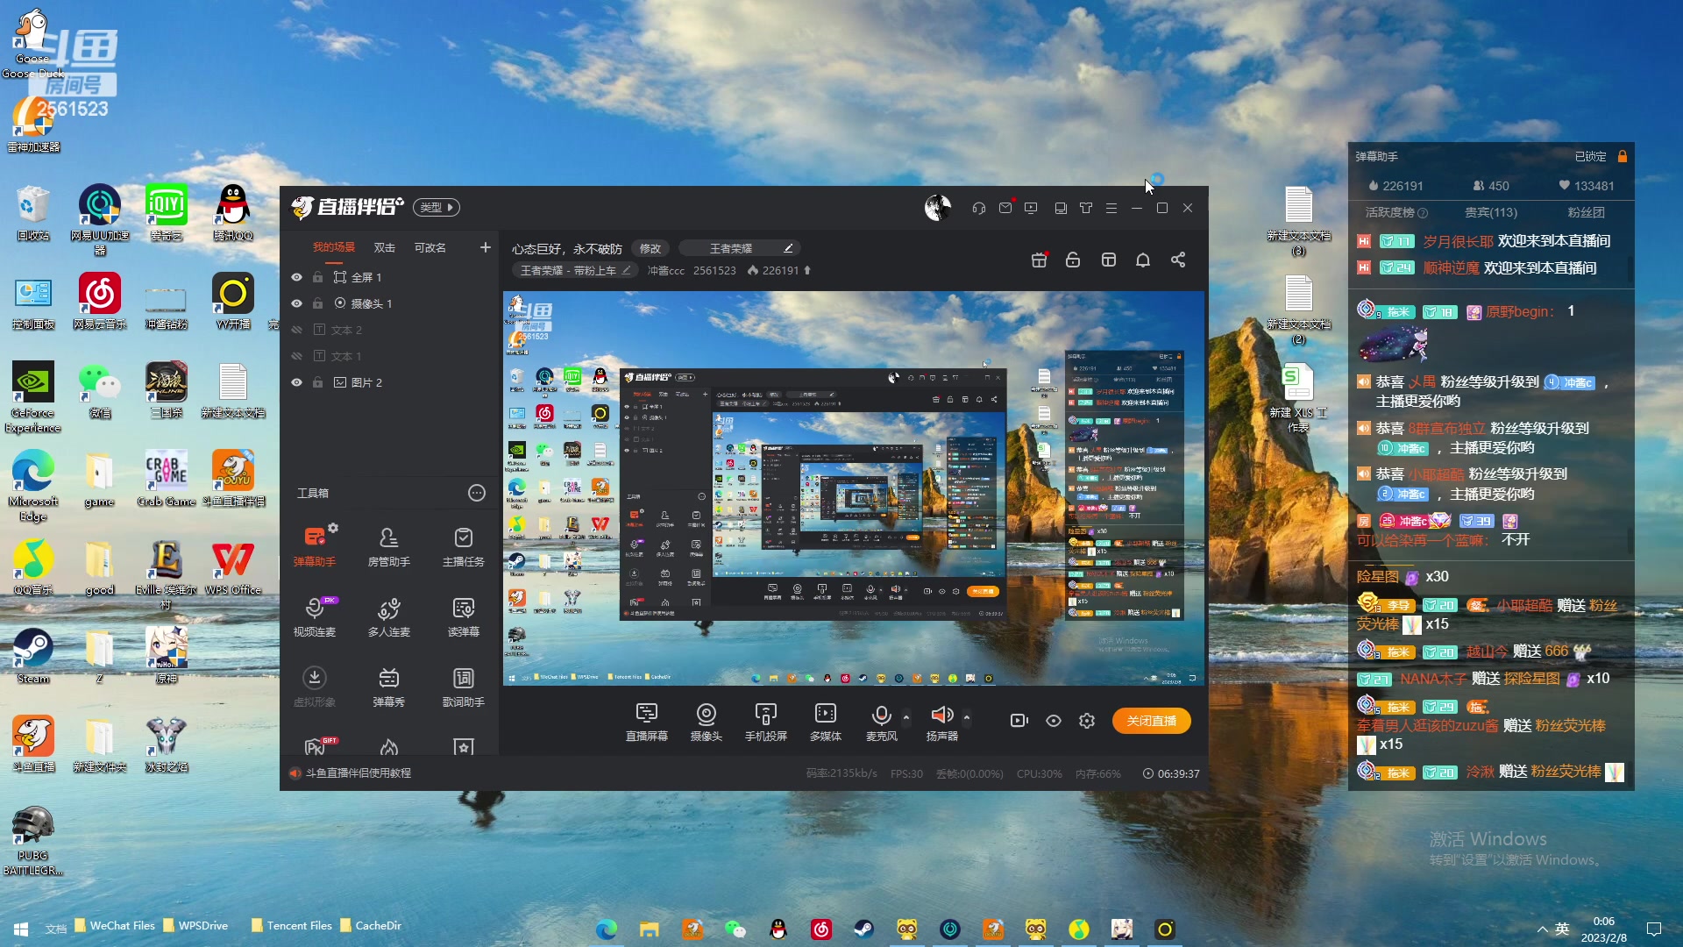Click the notification bell icon

[1143, 260]
